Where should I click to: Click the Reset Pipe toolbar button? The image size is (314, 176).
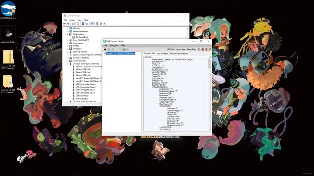(191, 49)
